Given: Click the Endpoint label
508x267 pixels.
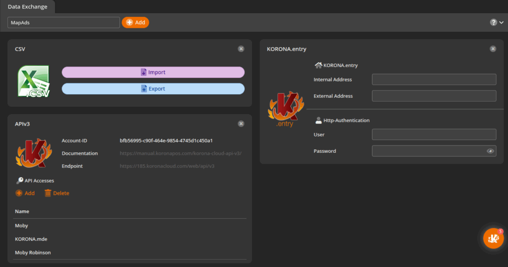Looking at the screenshot, I should (72, 166).
